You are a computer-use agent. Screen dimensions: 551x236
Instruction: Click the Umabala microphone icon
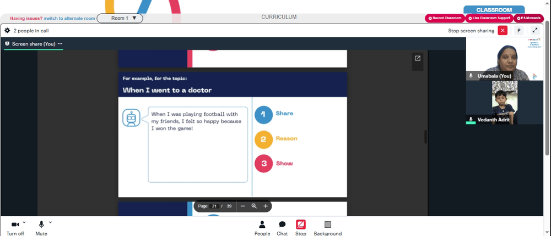coord(471,76)
